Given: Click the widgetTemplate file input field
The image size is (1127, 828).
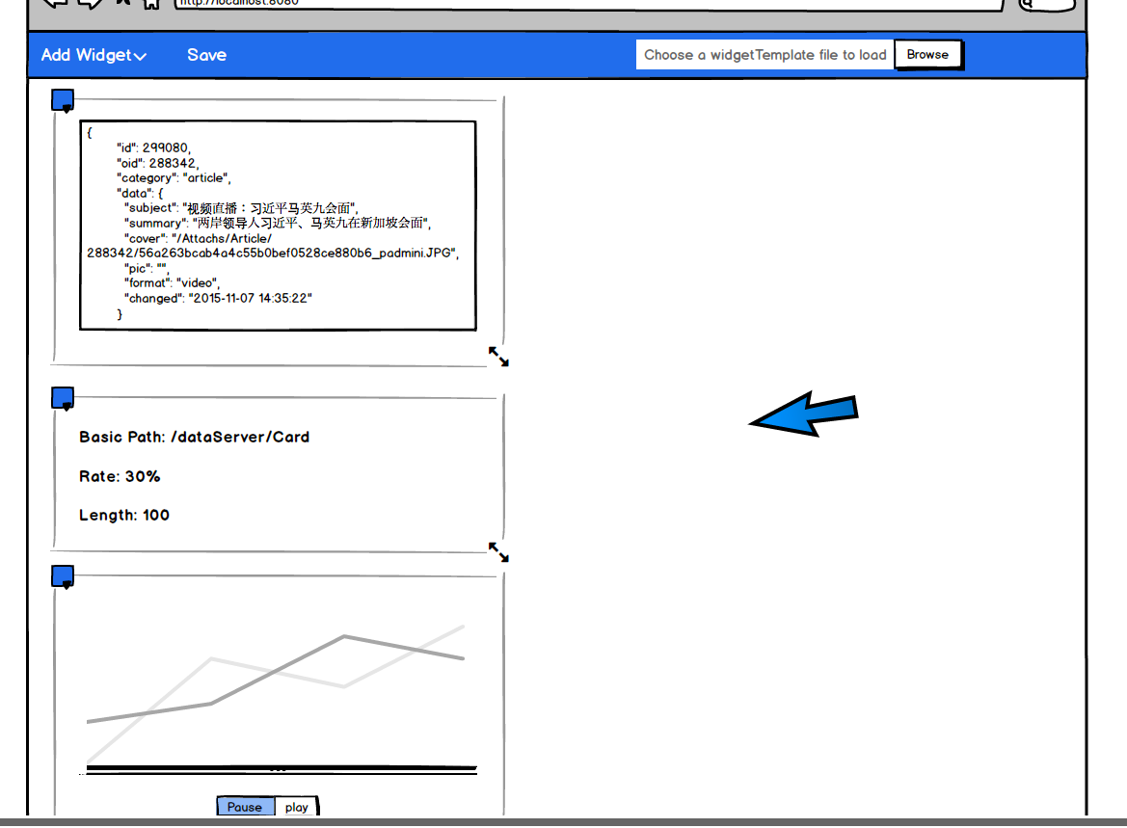Looking at the screenshot, I should tap(765, 55).
